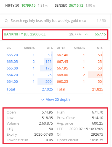Click bid quantity 125
The width and height of the screenshot is (112, 147).
tap(49, 62)
